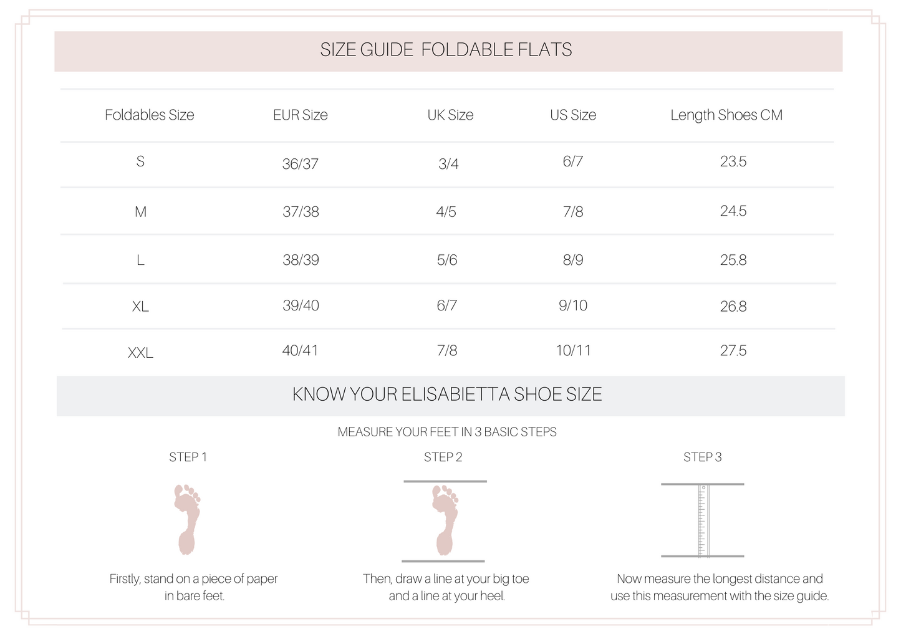
Task: Click the UK Size column header
Action: click(x=450, y=115)
